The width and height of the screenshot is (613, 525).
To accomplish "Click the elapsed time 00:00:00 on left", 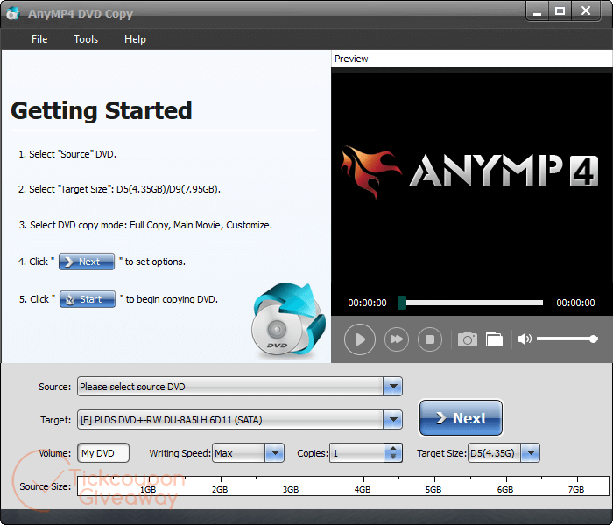I will tap(367, 303).
